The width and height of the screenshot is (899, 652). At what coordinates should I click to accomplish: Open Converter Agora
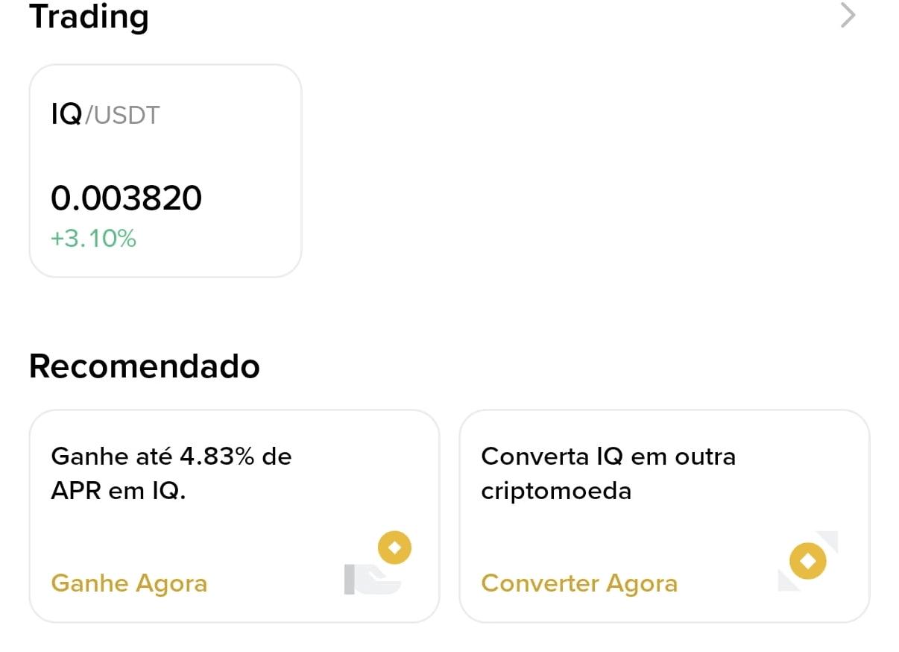click(x=579, y=584)
